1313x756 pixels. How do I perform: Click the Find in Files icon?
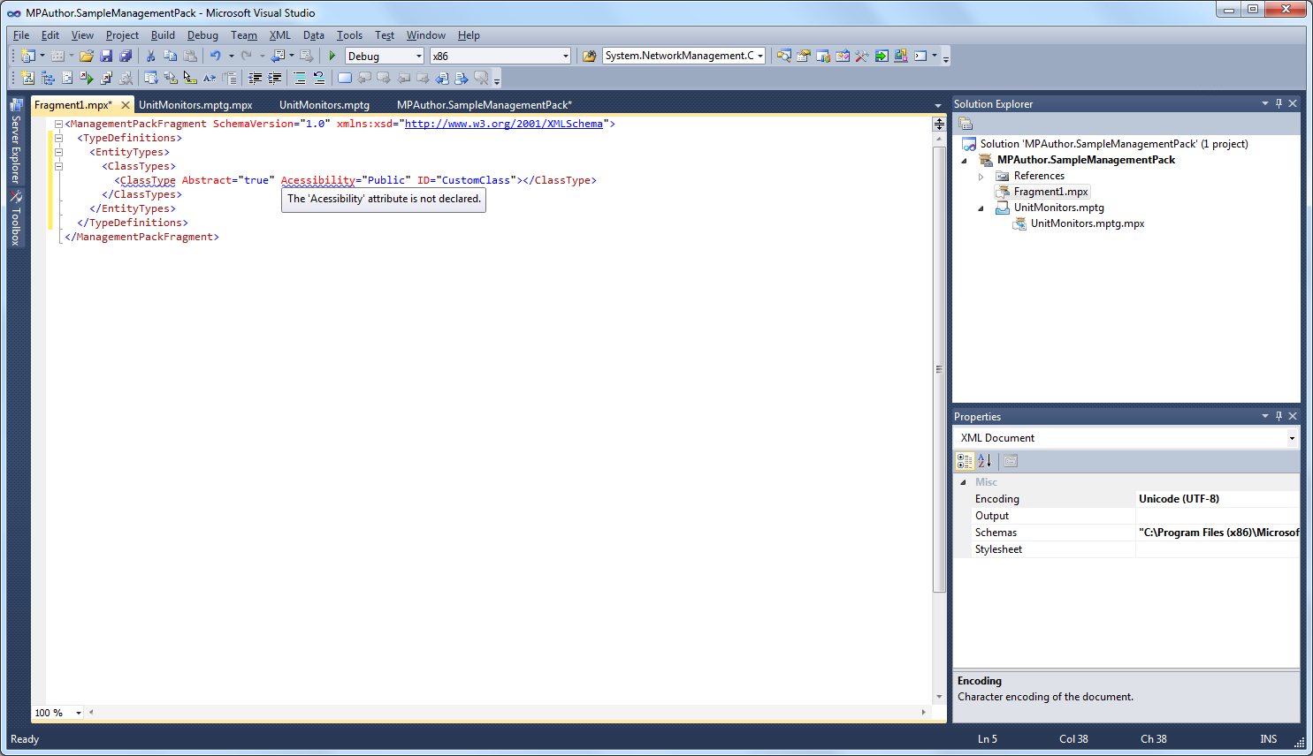[589, 56]
